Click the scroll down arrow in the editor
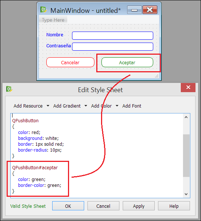Viewport: 201px width, 221px height. pos(186,194)
